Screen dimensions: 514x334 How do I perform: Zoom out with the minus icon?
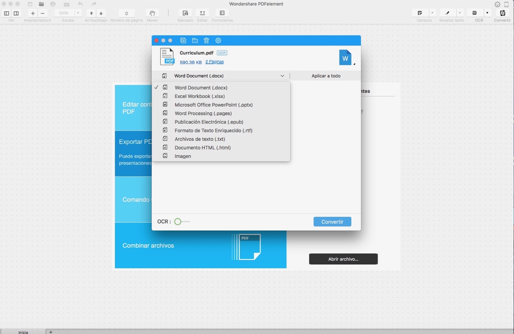[43, 13]
